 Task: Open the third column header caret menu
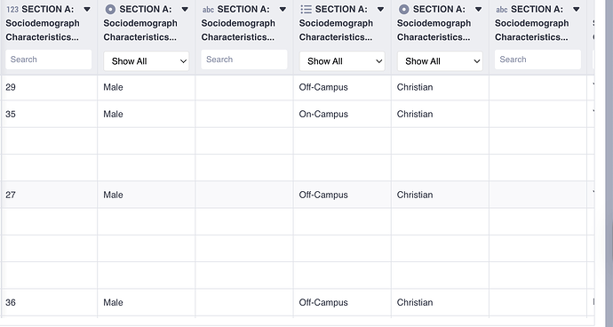[x=283, y=10]
